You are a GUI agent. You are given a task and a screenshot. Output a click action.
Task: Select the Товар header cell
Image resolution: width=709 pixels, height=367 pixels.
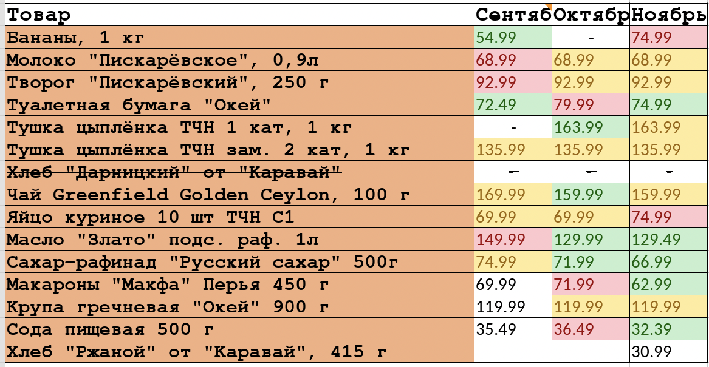(x=239, y=15)
